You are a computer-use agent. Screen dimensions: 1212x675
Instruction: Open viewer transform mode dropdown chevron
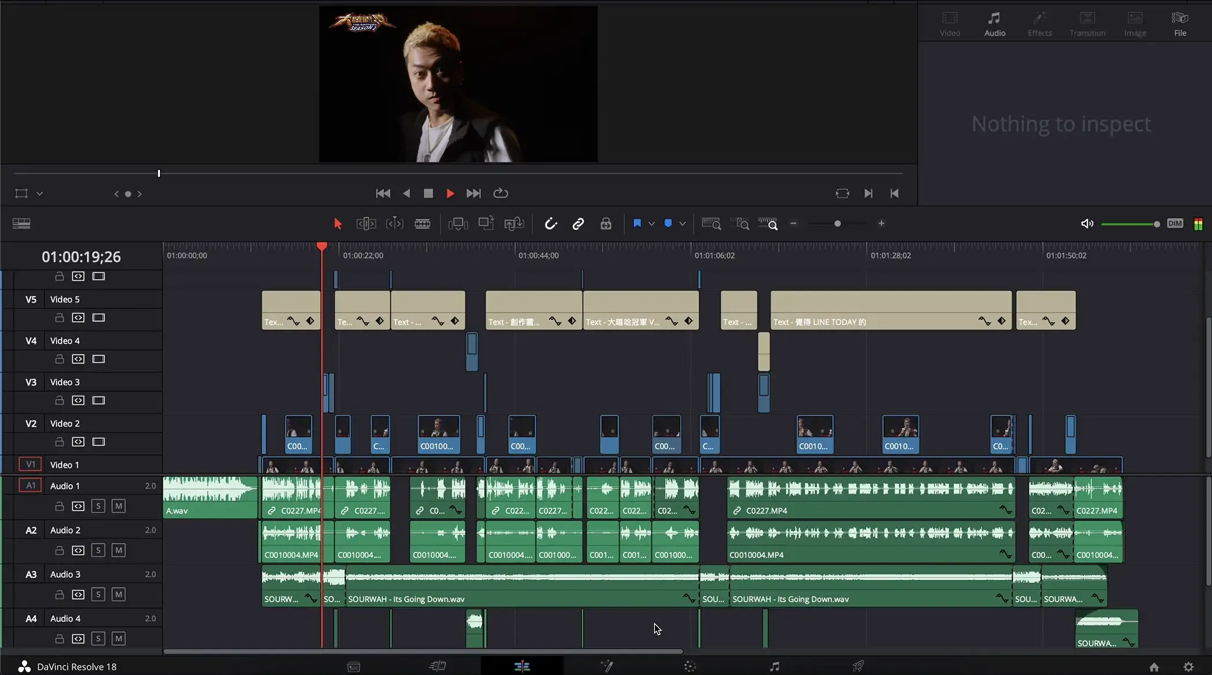(x=40, y=194)
